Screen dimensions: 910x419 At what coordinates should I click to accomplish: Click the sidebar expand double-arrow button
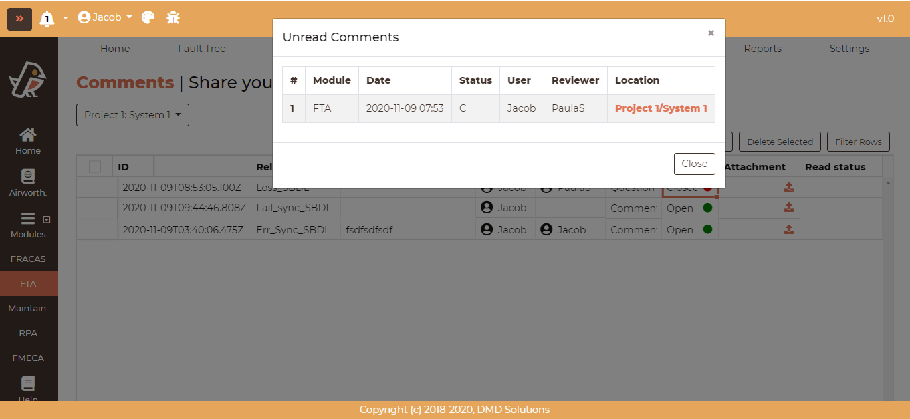click(19, 19)
